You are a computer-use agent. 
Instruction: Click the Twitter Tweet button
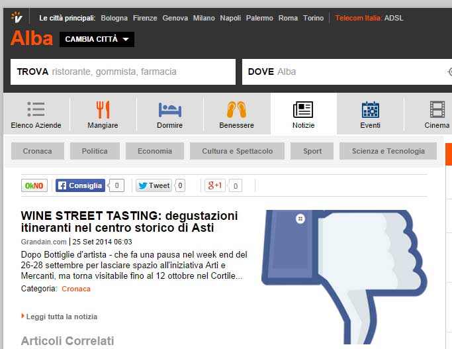[x=154, y=185]
